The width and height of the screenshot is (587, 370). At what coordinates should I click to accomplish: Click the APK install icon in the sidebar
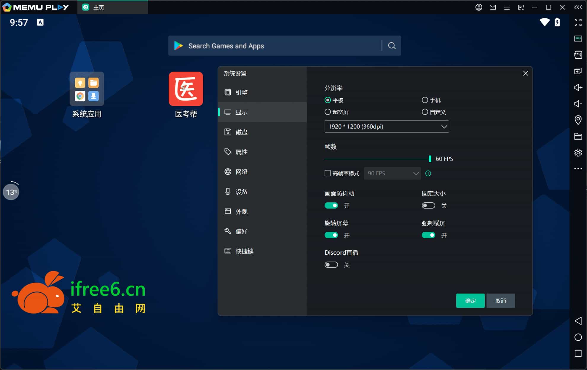578,55
